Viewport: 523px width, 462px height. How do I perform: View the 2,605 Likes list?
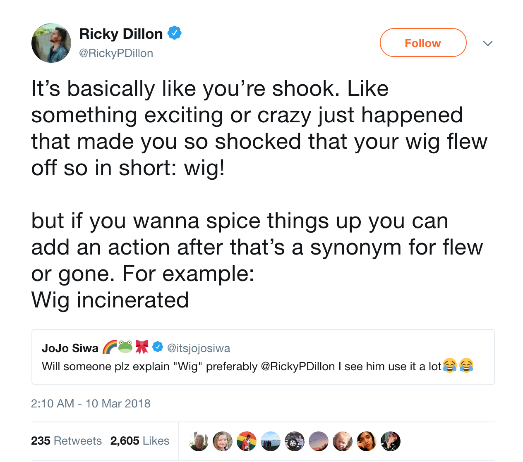pyautogui.click(x=140, y=441)
